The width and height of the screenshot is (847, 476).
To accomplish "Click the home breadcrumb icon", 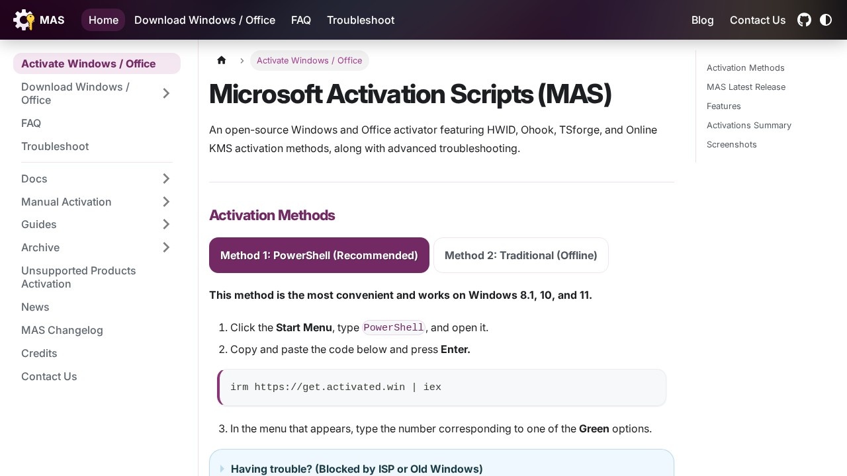I will [222, 60].
